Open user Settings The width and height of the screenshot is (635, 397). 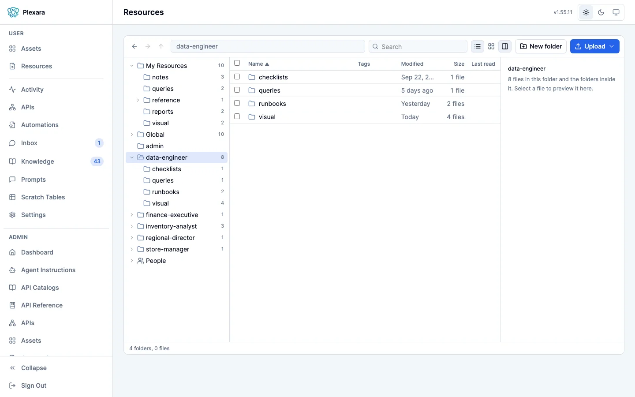pyautogui.click(x=56, y=215)
